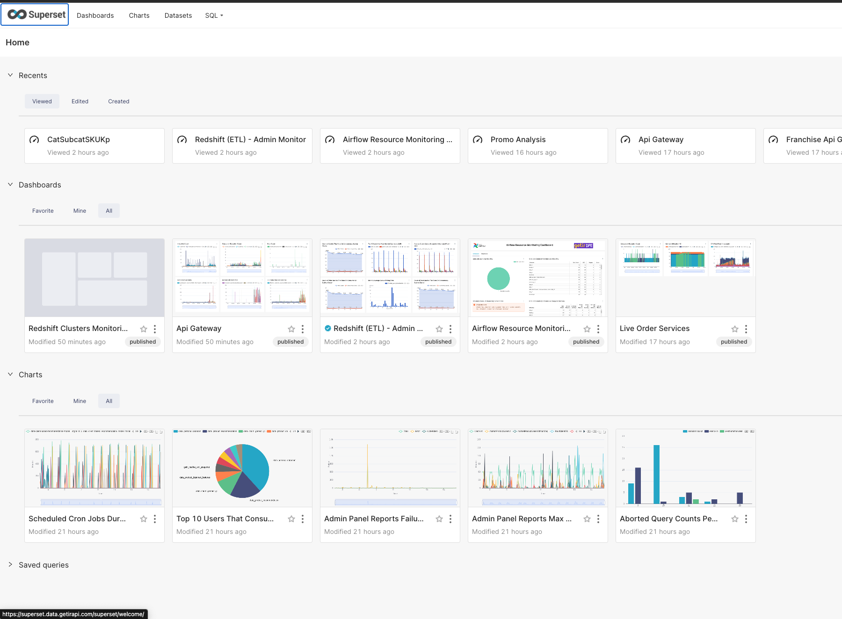The height and width of the screenshot is (619, 842).
Task: Show Favorite dashboards tab
Action: (43, 210)
